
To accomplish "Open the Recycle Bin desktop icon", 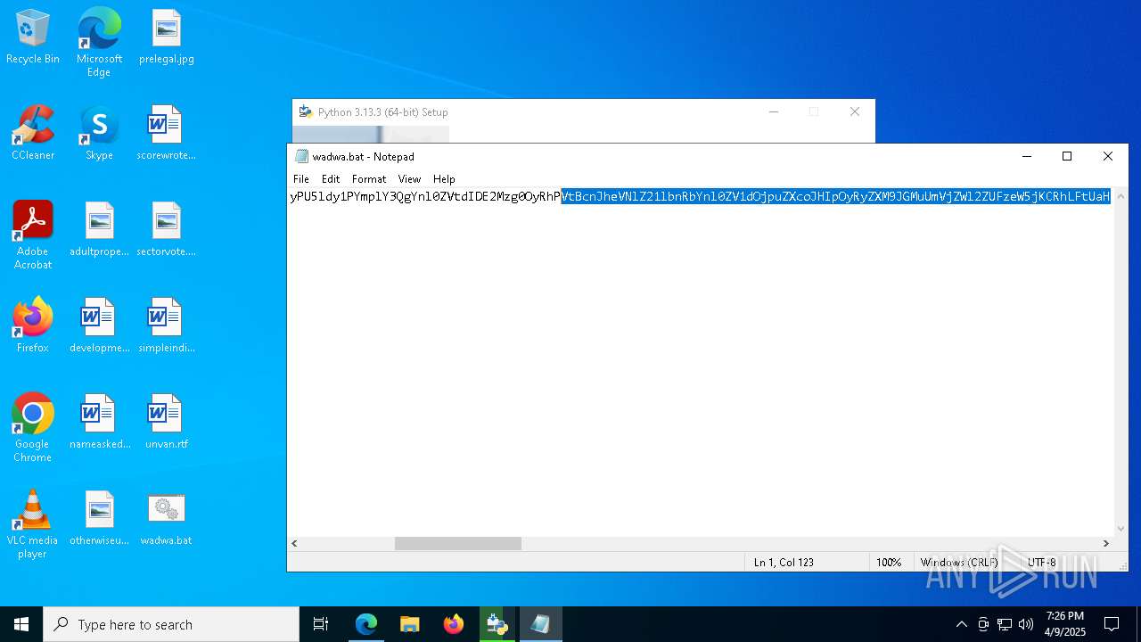I will 33,37.
